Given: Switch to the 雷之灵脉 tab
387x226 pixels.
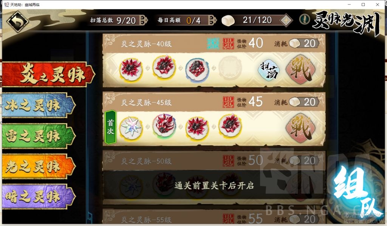Looking at the screenshot, I should pyautogui.click(x=39, y=136).
